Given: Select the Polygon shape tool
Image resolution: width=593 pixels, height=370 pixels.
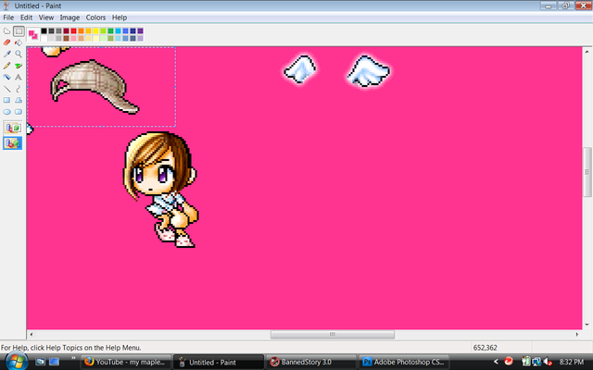Looking at the screenshot, I should pos(19,100).
